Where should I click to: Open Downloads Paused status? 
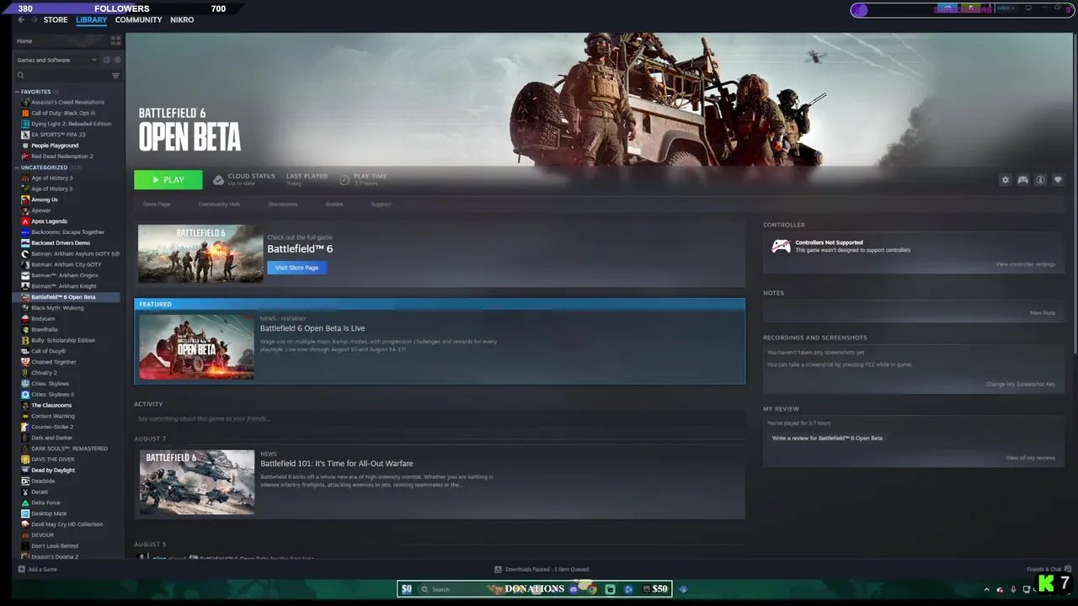[x=541, y=569]
